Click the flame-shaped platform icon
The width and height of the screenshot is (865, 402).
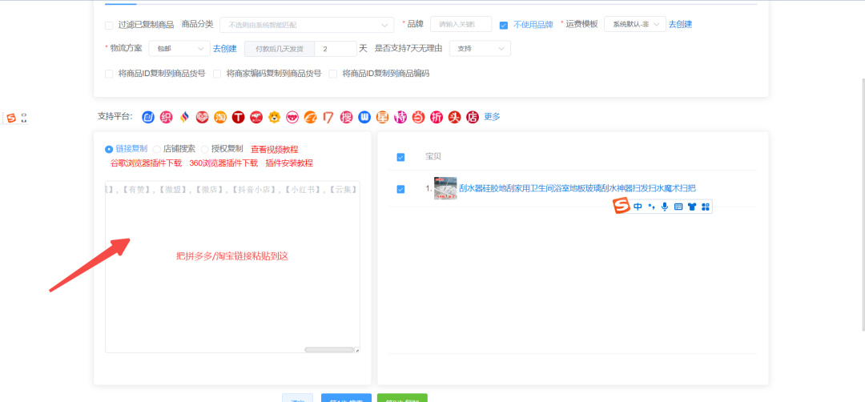coord(184,117)
